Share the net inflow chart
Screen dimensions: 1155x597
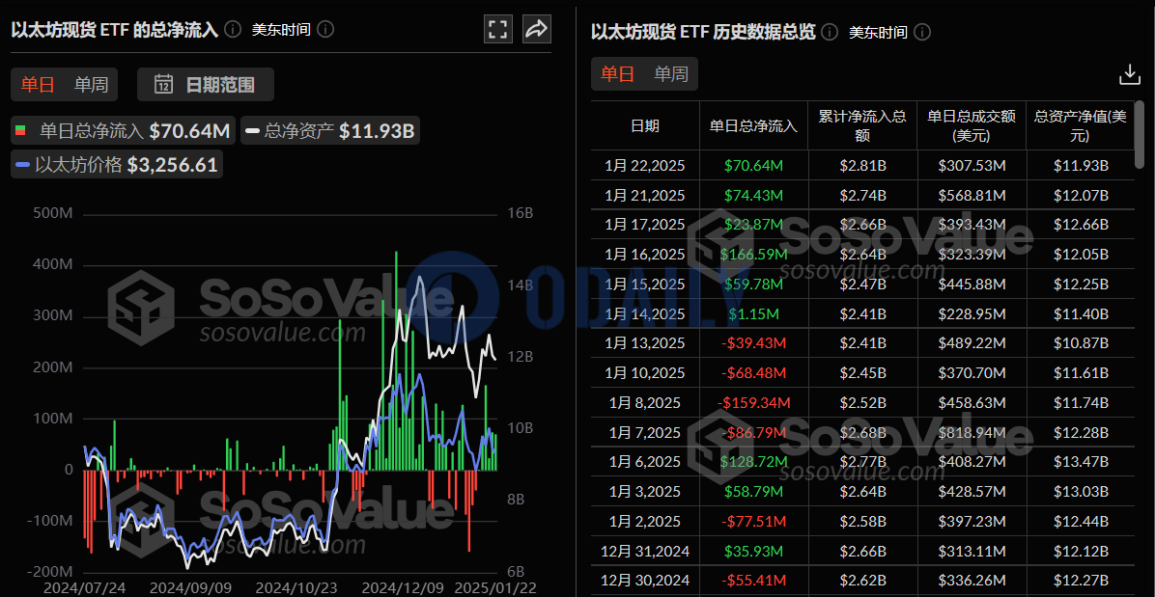pyautogui.click(x=536, y=29)
